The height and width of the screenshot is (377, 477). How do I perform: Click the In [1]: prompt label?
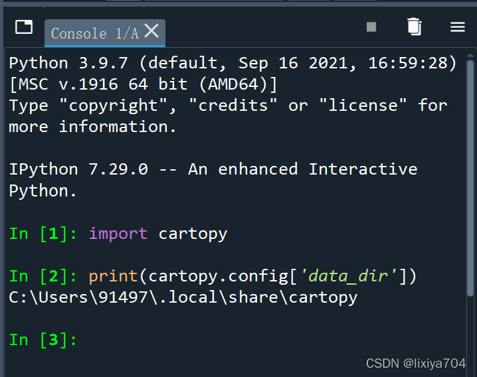(43, 234)
